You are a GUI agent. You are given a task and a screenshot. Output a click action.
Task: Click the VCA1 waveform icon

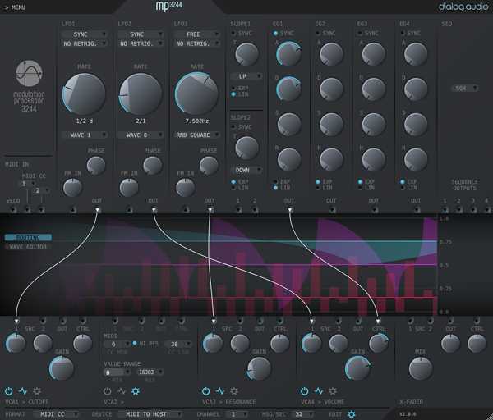coord(23,391)
